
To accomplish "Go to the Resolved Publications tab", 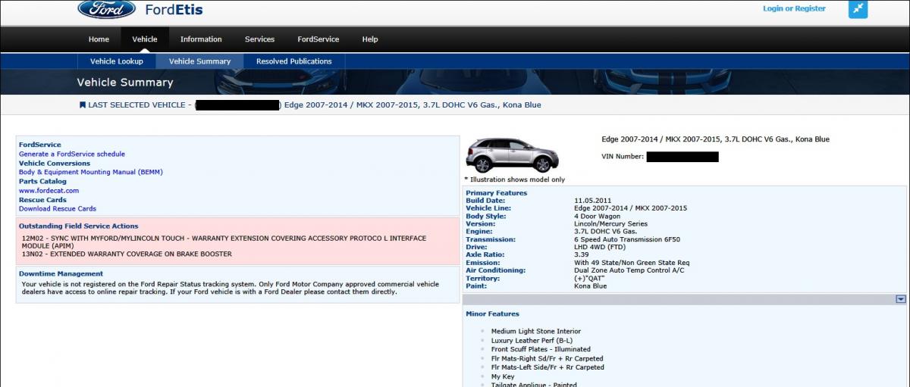I will point(293,61).
